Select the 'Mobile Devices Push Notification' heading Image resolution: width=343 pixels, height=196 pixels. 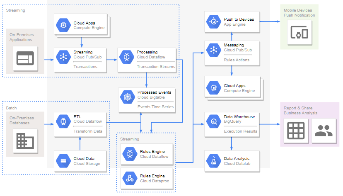pyautogui.click(x=299, y=13)
